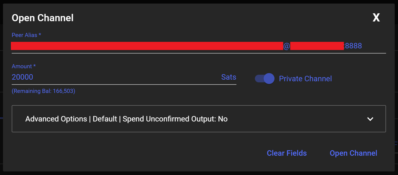Click the Clear Fields button
Image resolution: width=398 pixels, height=175 pixels.
(x=287, y=153)
